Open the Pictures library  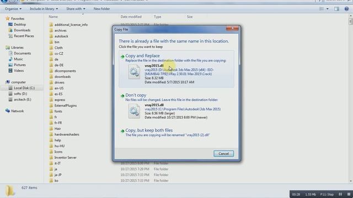20,65
